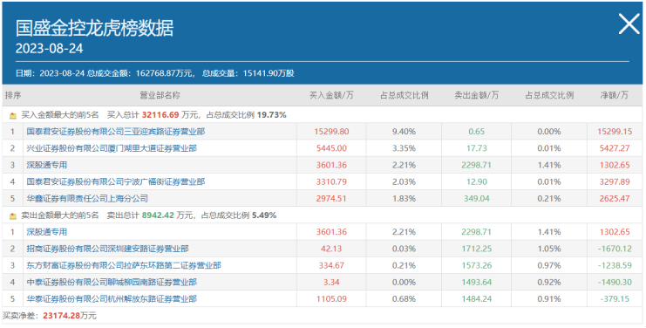646x328 pixels.
Task: Open 华泰证券股份有限公司杭州解放东路证券营业部 link
Action: (112, 298)
